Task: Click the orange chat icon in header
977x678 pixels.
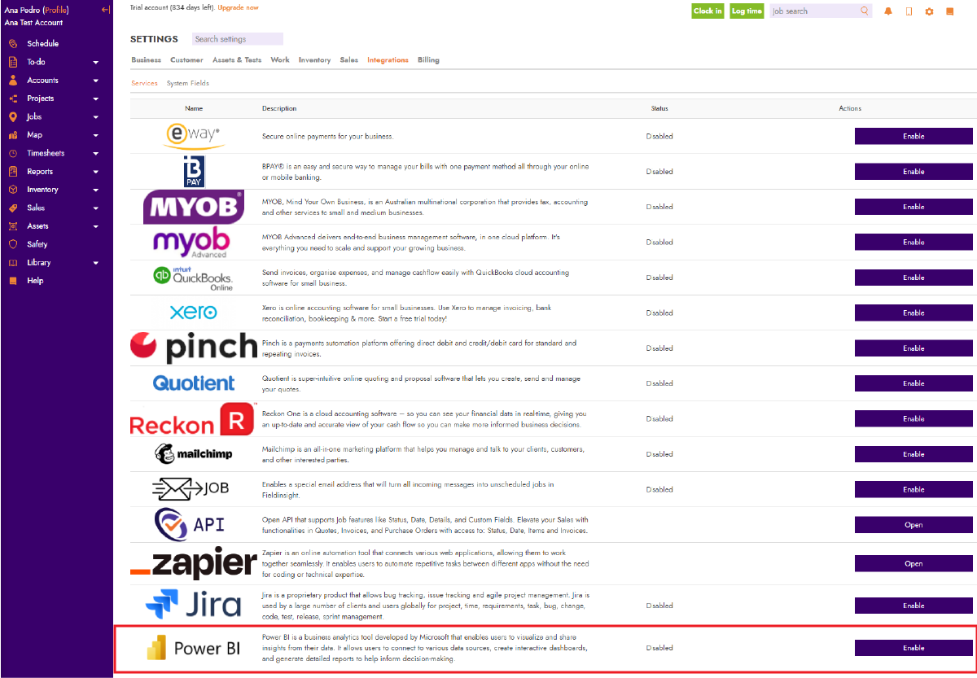Action: [x=949, y=11]
